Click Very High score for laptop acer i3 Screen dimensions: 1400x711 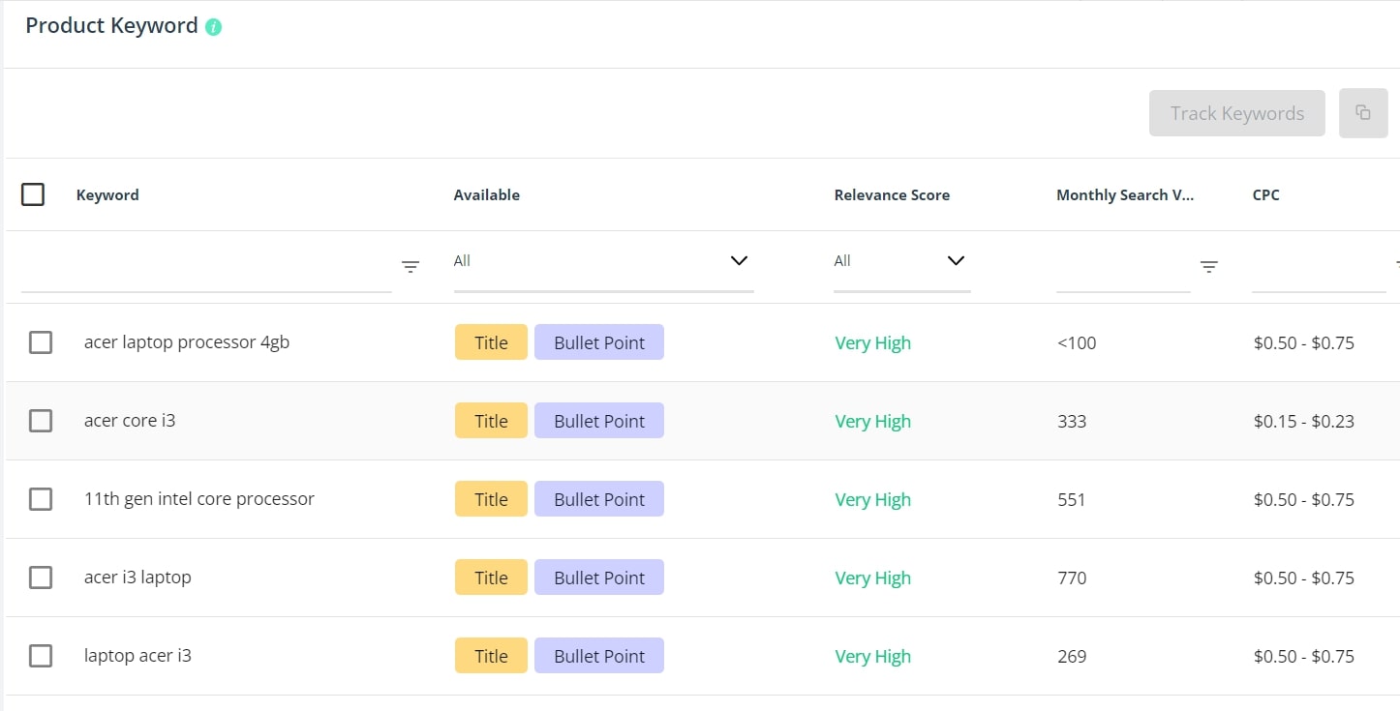click(x=873, y=657)
